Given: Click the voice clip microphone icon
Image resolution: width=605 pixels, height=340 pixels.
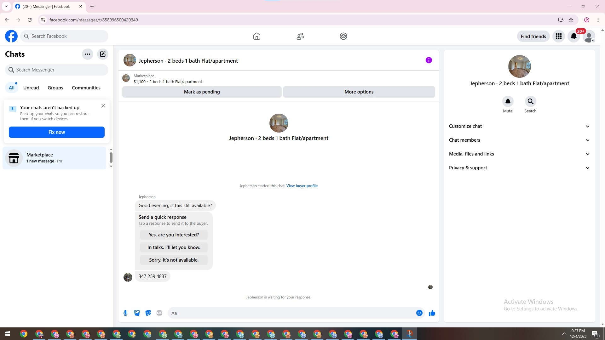Looking at the screenshot, I should (125, 313).
